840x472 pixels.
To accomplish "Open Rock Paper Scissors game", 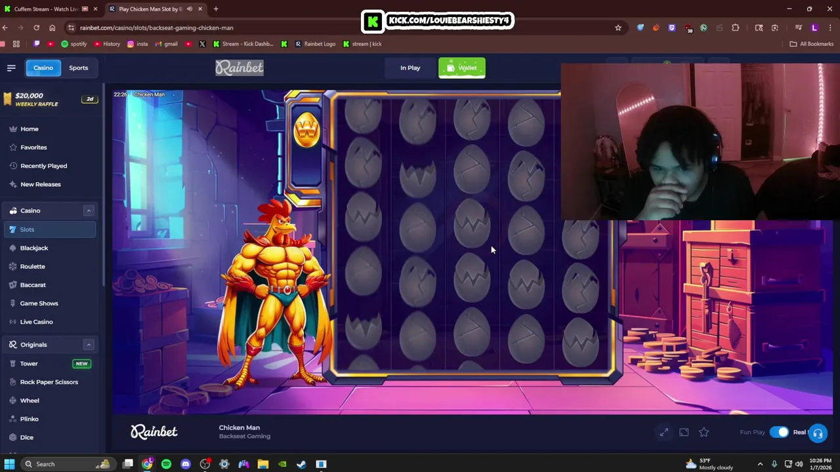I will (50, 382).
